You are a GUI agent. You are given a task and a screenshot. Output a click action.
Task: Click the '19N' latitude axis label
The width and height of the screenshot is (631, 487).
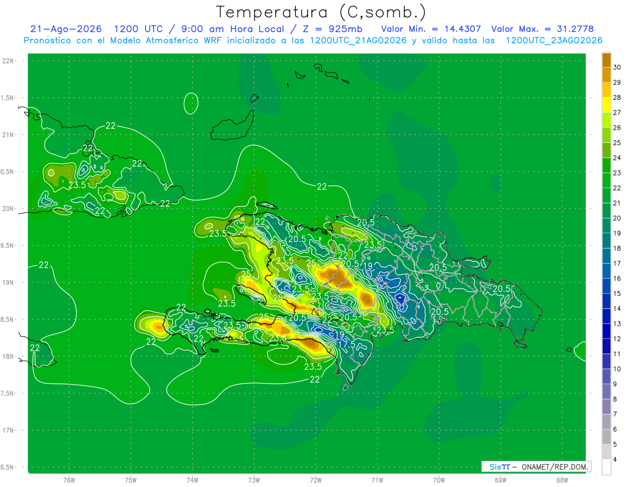[8, 283]
